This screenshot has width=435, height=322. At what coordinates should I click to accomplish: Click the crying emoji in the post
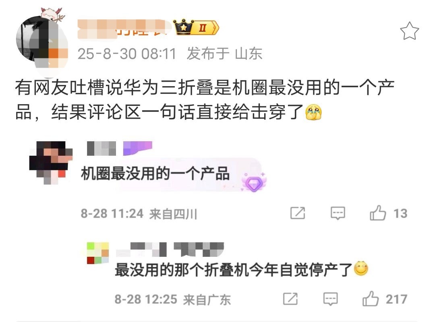[313, 112]
